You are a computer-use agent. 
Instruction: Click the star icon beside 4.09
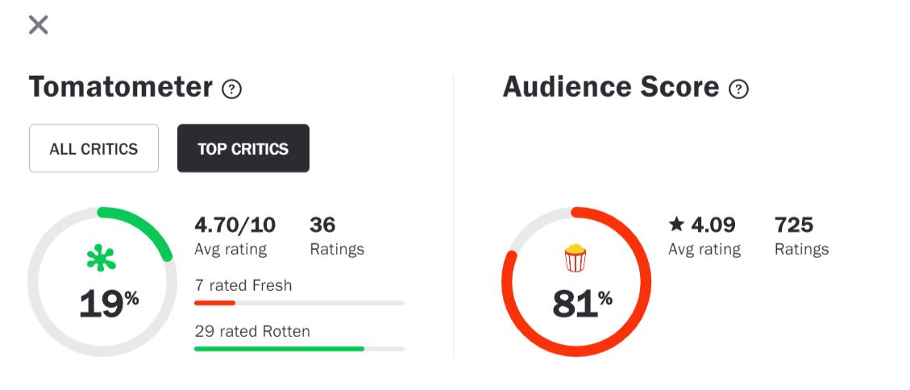click(676, 225)
